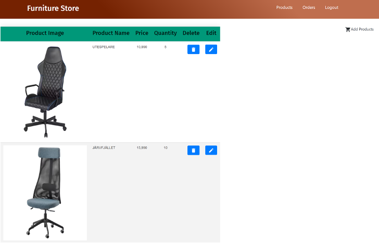
Task: Open the Products navigation link
Action: (x=284, y=7)
